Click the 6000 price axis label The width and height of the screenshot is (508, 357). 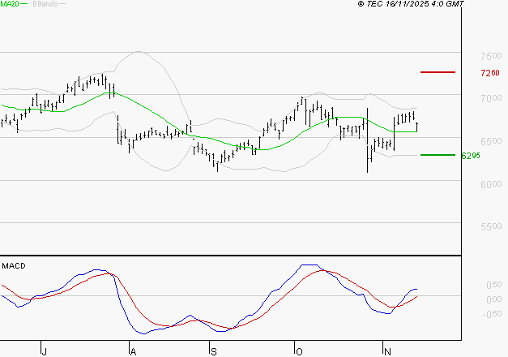(491, 184)
